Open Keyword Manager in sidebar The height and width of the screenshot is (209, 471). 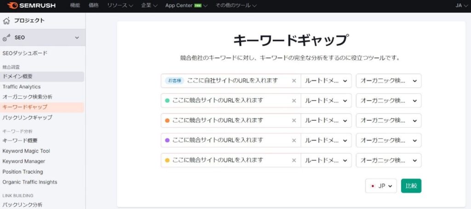tap(24, 161)
